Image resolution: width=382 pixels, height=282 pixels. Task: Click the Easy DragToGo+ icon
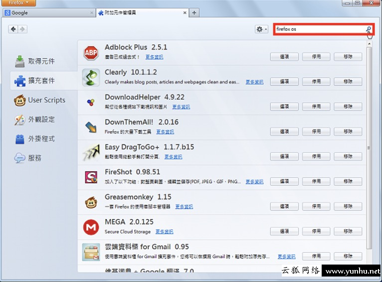coord(91,152)
